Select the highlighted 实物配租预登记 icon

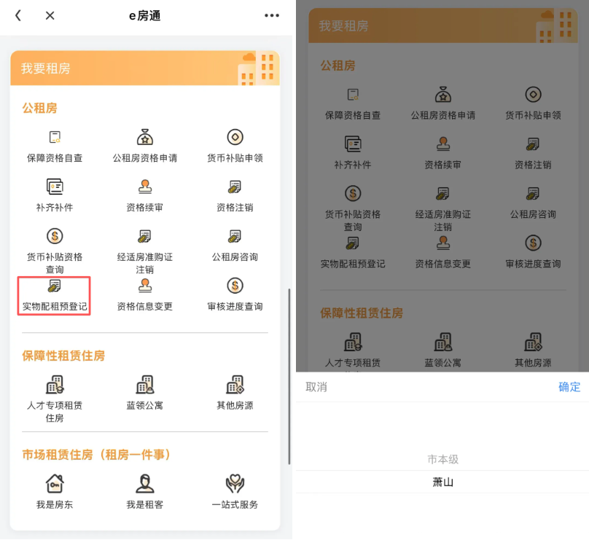click(54, 295)
